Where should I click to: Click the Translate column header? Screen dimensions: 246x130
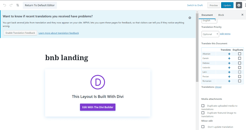pyautogui.click(x=226, y=50)
